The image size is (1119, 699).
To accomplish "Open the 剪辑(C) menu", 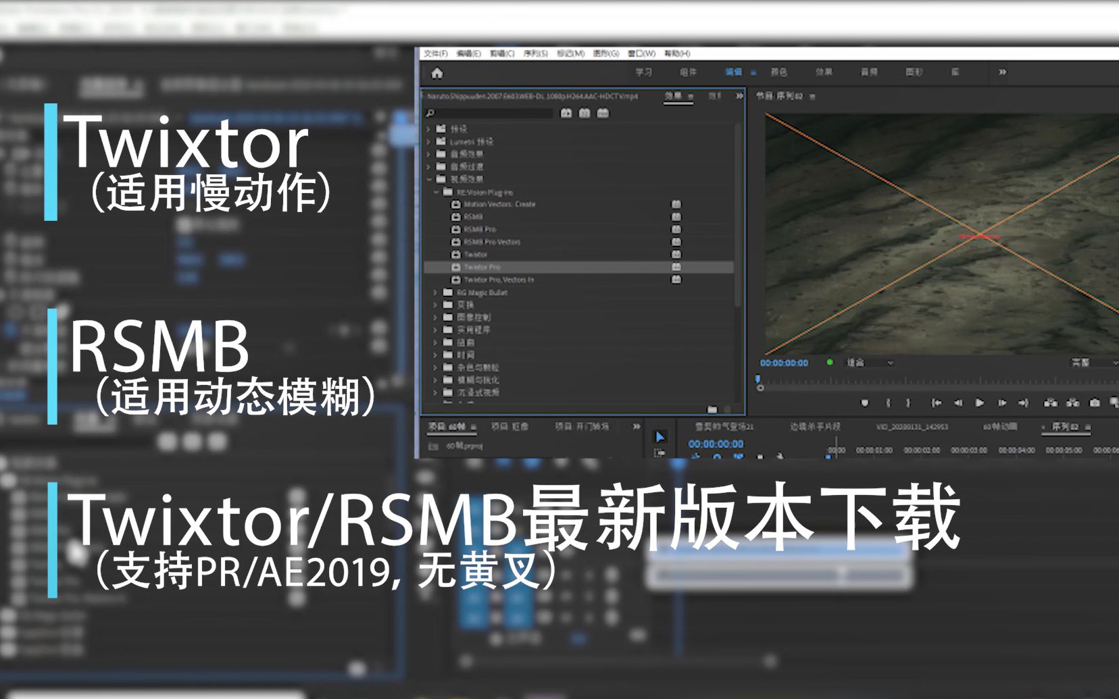I will click(x=502, y=53).
